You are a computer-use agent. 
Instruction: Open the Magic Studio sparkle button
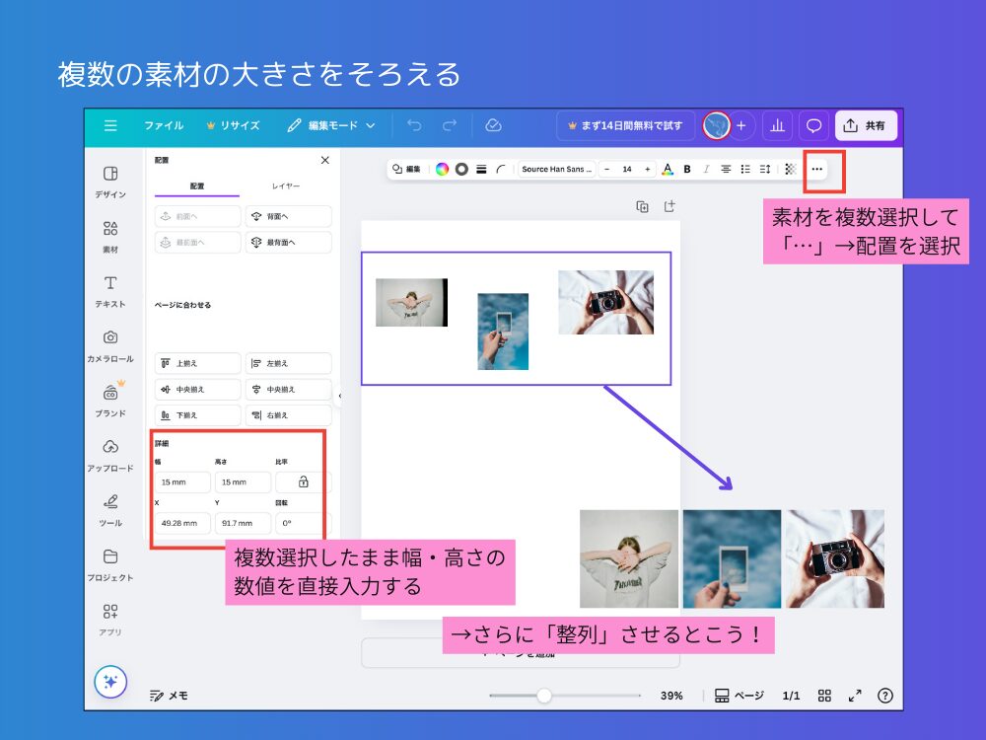pos(110,681)
